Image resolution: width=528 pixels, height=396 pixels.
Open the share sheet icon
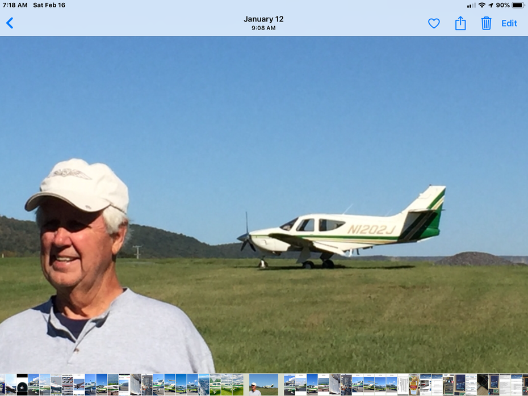point(460,23)
